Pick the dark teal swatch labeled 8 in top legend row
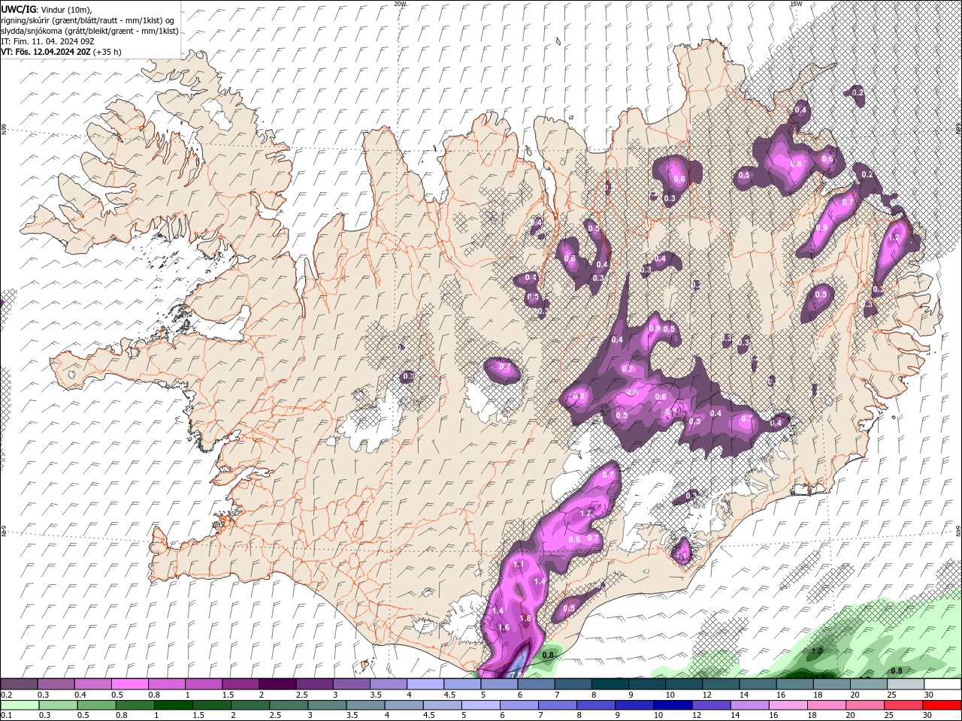Image resolution: width=962 pixels, height=721 pixels. click(x=610, y=683)
